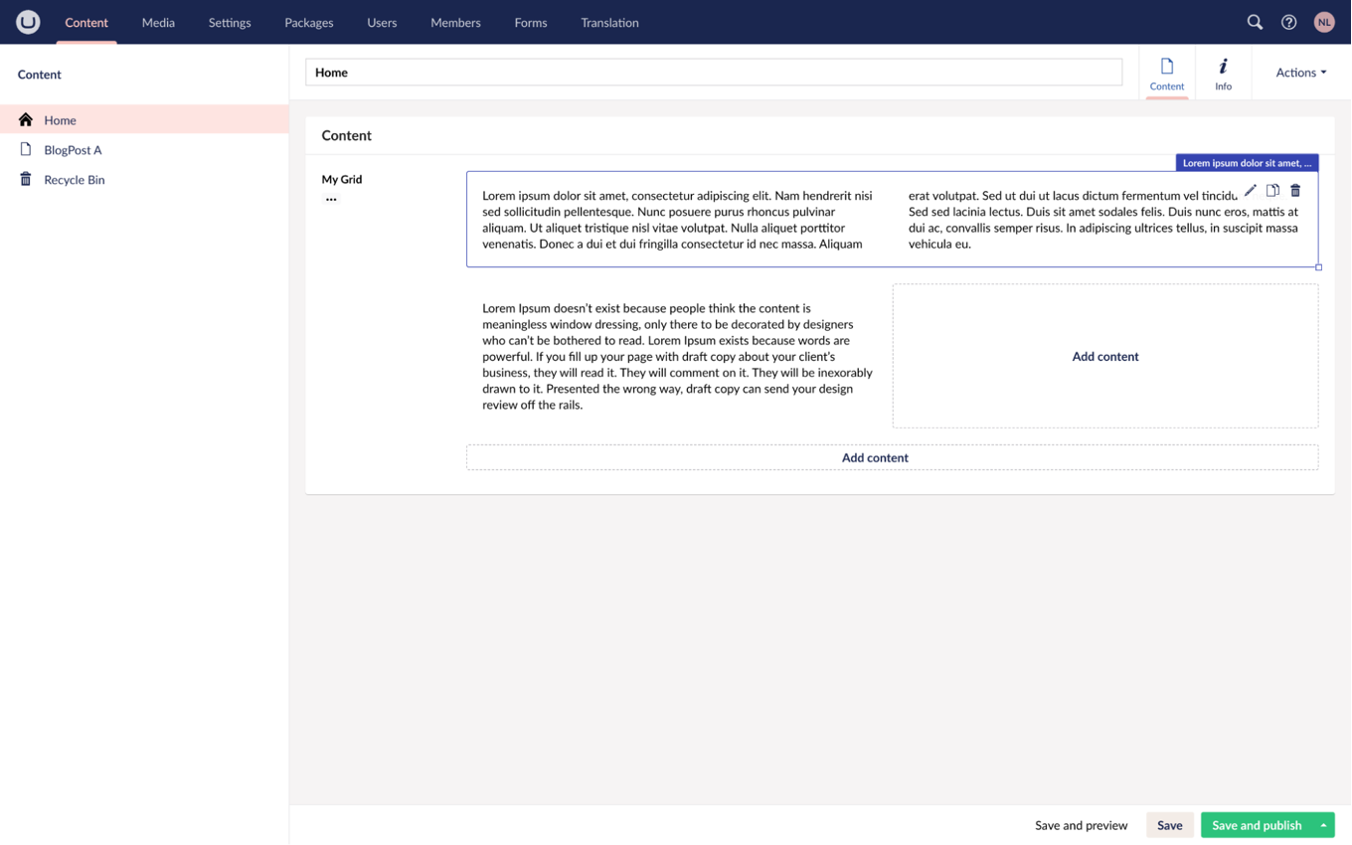Click the Home name input field
Viewport: 1352px width, 845px height.
click(x=713, y=73)
